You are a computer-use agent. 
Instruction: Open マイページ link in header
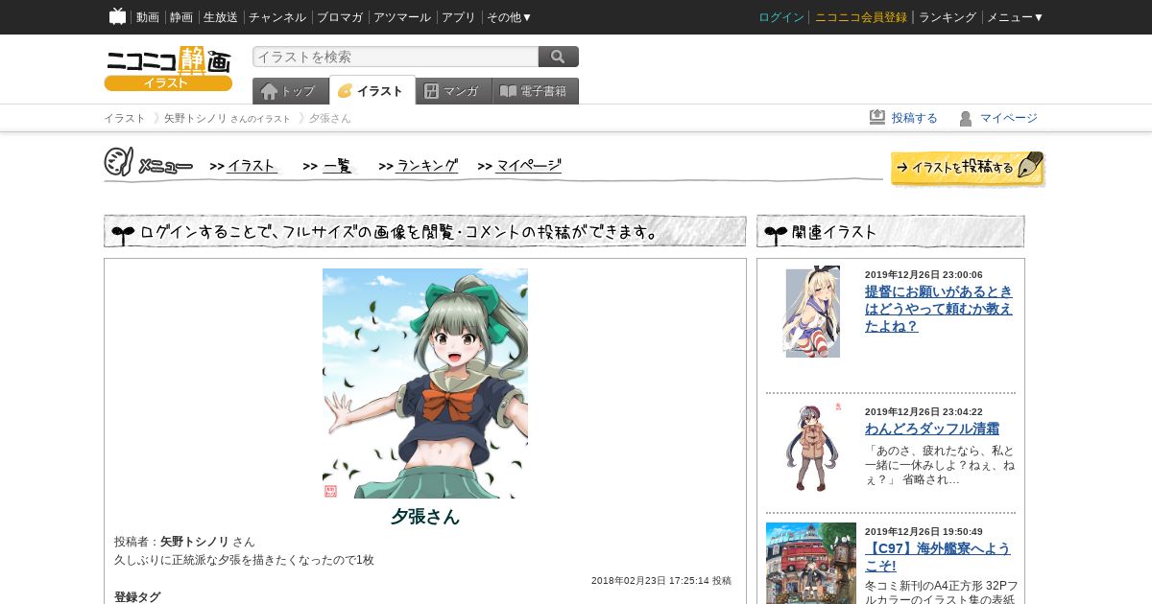pyautogui.click(x=1009, y=118)
